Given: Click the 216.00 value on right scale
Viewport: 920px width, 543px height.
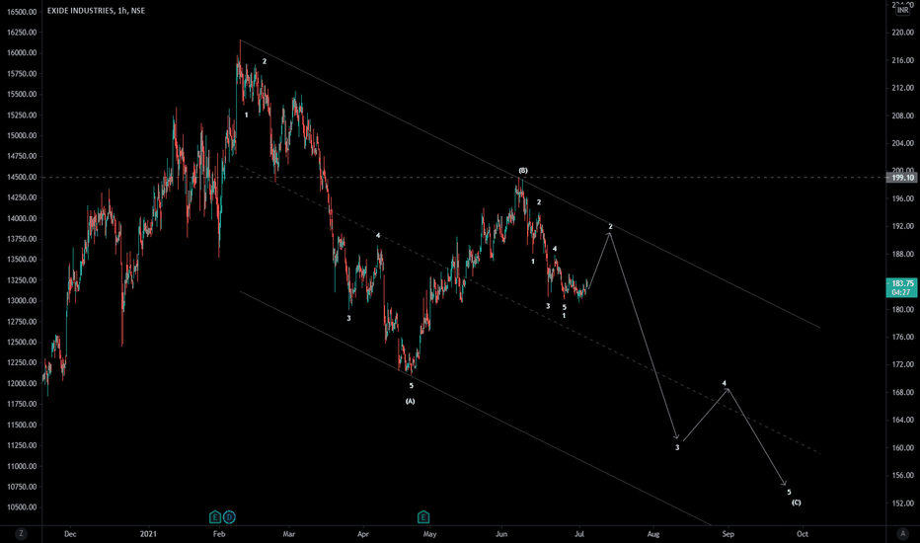Looking at the screenshot, I should (902, 60).
